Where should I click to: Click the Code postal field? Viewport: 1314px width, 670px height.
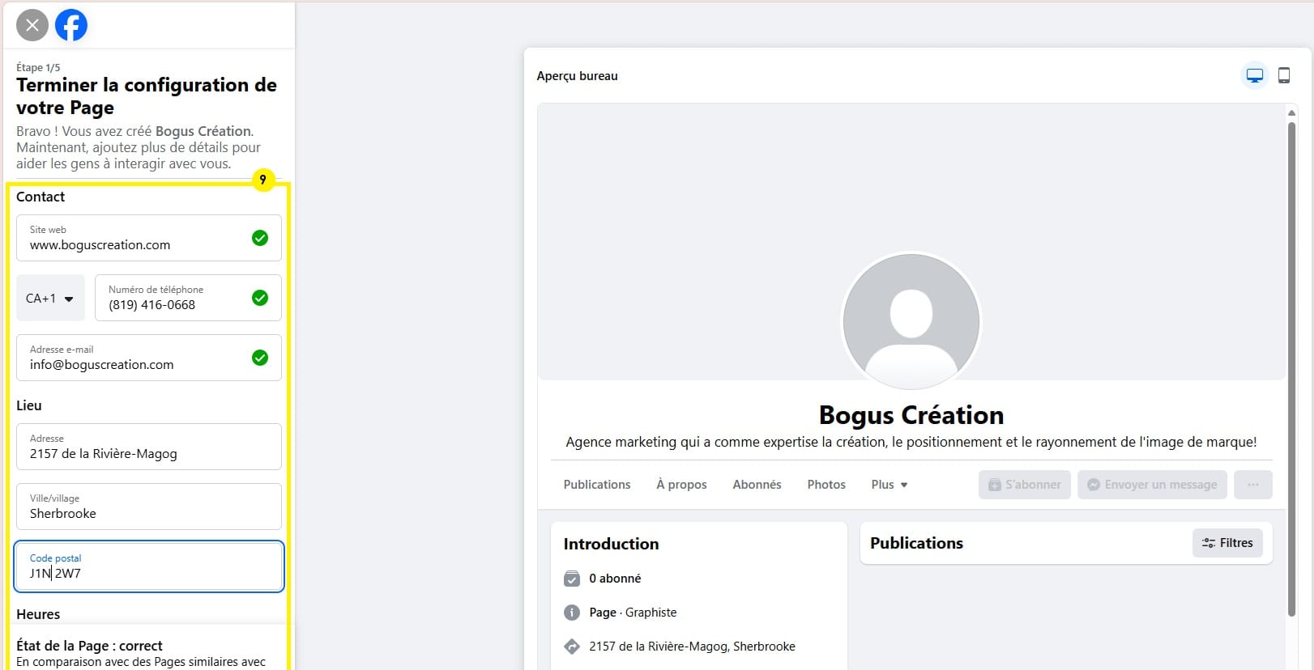(149, 566)
